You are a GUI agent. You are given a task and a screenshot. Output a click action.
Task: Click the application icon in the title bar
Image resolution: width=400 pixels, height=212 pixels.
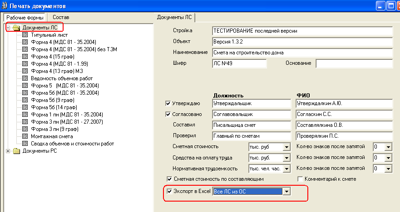(x=5, y=5)
